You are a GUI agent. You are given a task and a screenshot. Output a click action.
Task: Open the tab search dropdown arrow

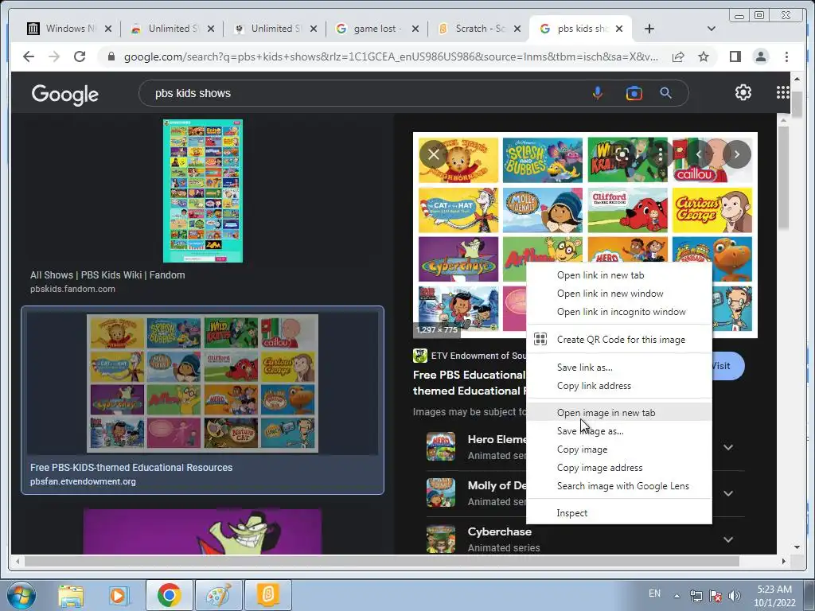tap(711, 29)
